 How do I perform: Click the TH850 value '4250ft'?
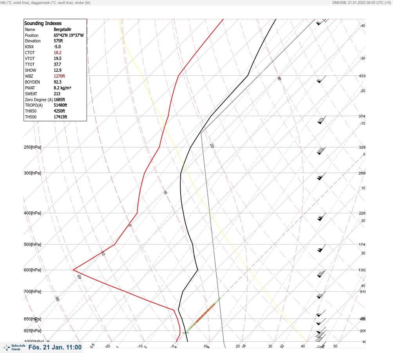pos(60,111)
